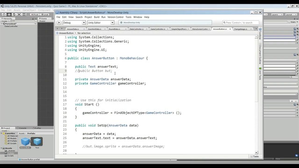Screen dimensions: 299x168
Task: Select the All Prefabs saved search
Action: [x=11, y=141]
